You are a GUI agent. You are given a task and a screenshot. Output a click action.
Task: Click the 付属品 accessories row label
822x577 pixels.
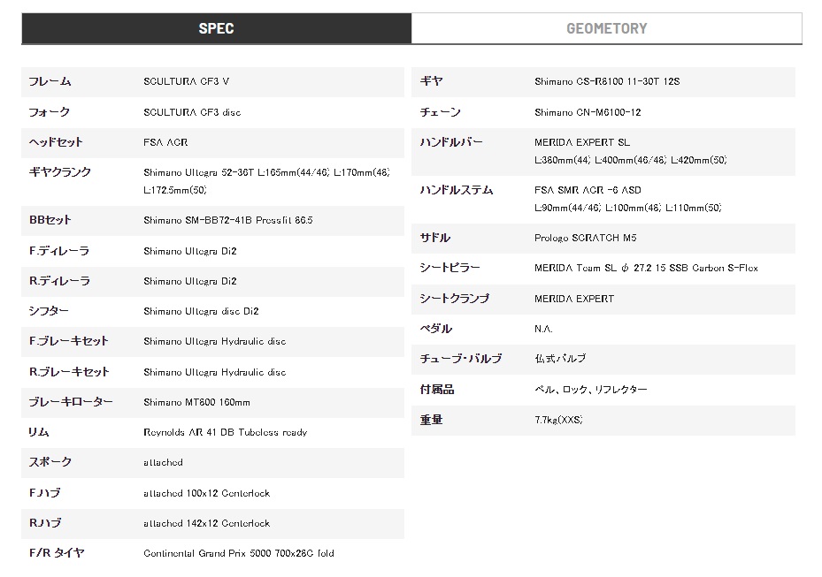(437, 390)
